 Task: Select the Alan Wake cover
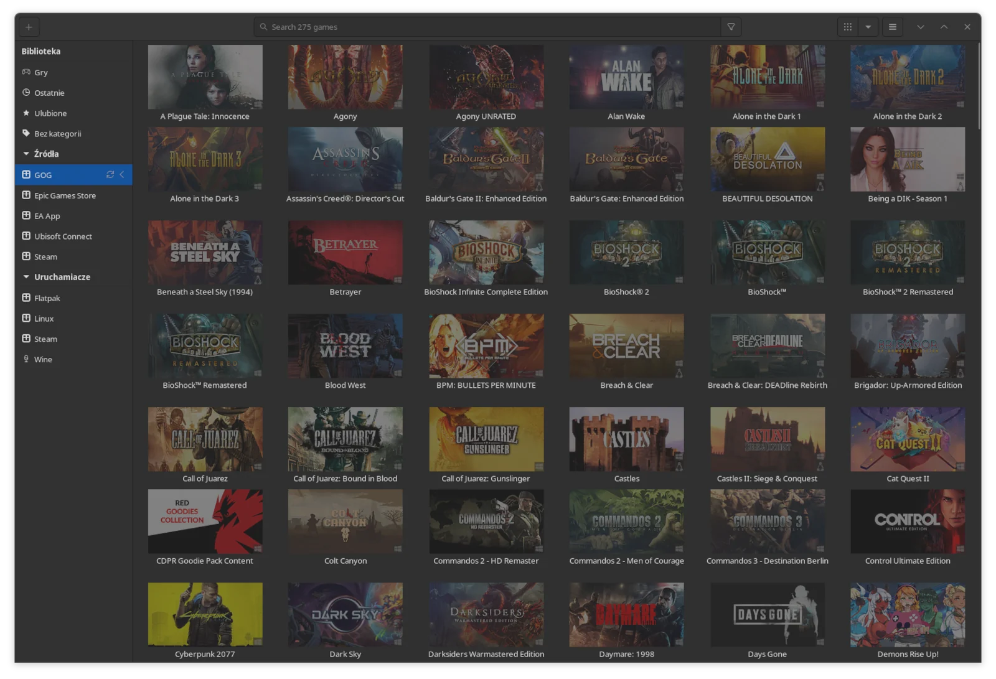tap(626, 77)
